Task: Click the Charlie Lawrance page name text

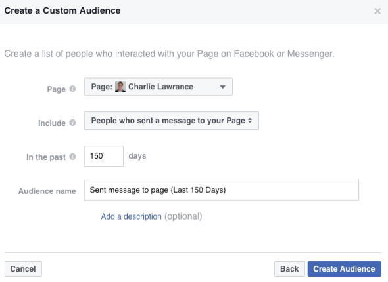Action: [160, 87]
